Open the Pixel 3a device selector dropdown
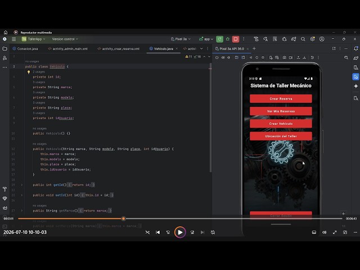The height and width of the screenshot is (270, 360). pyautogui.click(x=181, y=39)
